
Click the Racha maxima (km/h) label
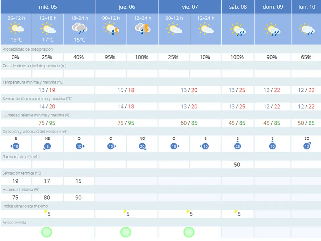click(21, 157)
